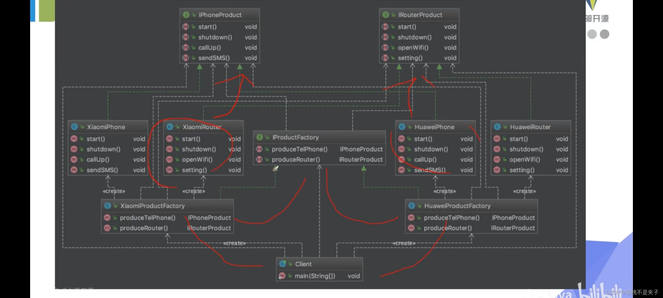This screenshot has width=663, height=298.
Task: Click the interface icon beside IPhoneProduct
Action: [186, 15]
